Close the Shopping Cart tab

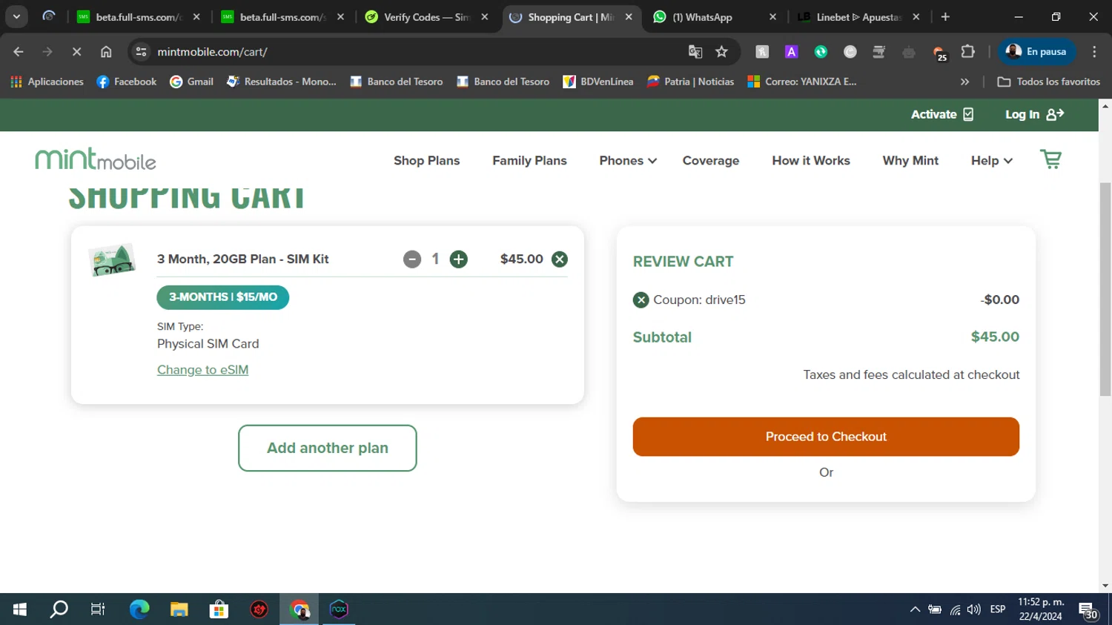pos(629,17)
